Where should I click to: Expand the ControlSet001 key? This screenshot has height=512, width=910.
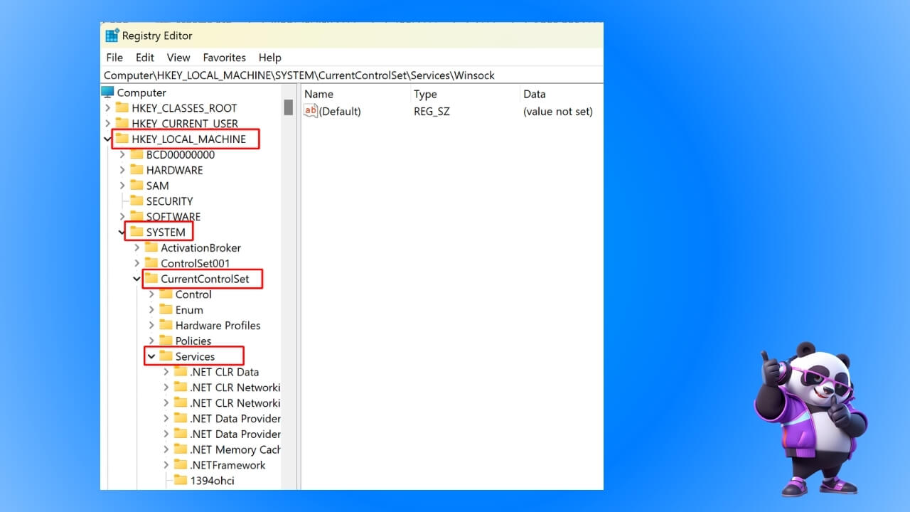click(136, 263)
